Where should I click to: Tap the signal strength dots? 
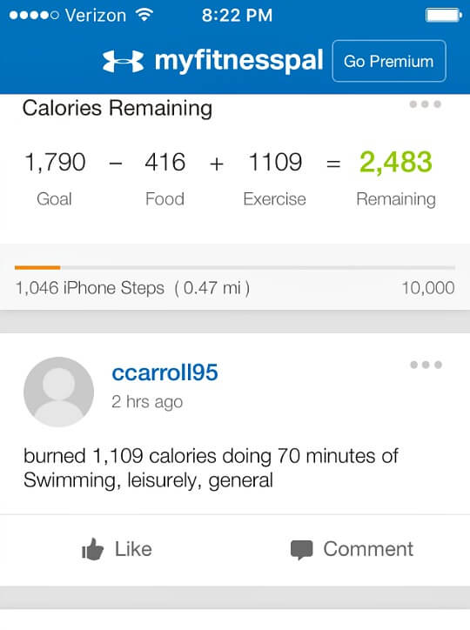[34, 16]
